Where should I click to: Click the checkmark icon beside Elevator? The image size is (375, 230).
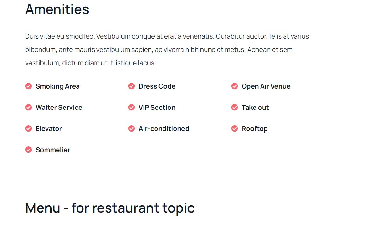pyautogui.click(x=28, y=128)
